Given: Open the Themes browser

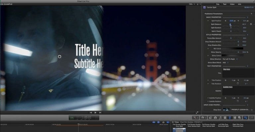Looking at the screenshot, I should click(x=239, y=118).
